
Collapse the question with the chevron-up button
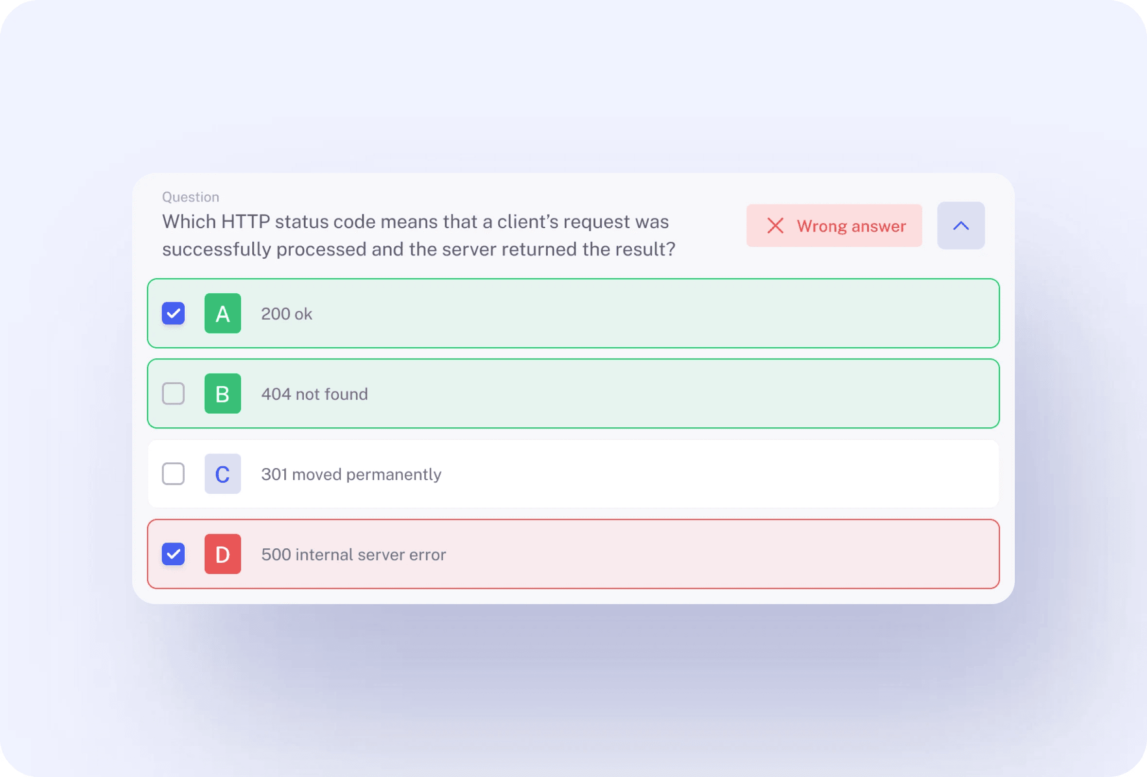tap(960, 225)
